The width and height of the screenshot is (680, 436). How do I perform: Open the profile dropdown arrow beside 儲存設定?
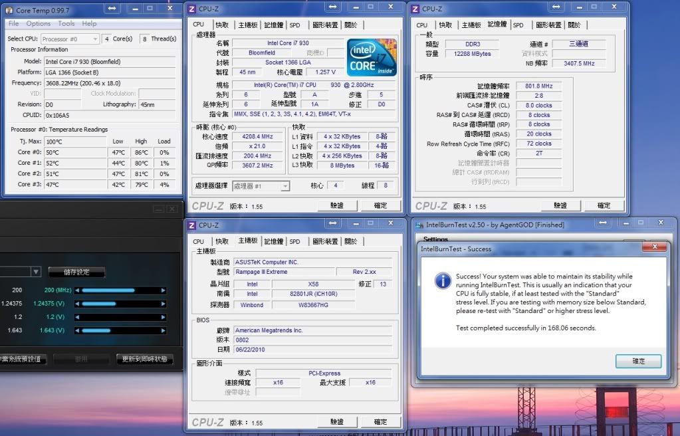(36, 272)
